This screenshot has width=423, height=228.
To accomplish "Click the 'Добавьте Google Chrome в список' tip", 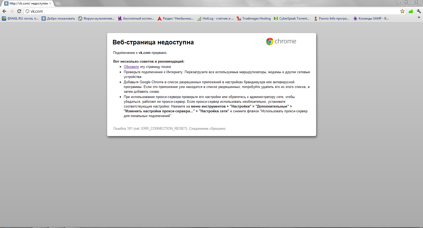I will 217,87.
